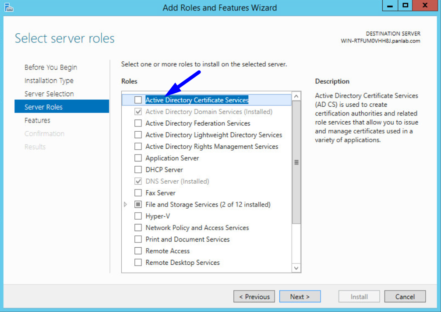Click the Next button
This screenshot has width=441, height=312.
(300, 296)
